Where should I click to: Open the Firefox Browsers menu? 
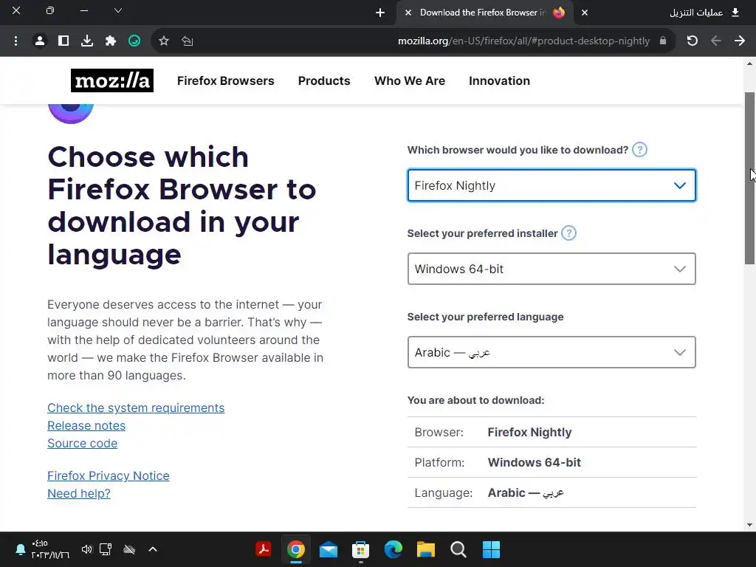point(226,80)
